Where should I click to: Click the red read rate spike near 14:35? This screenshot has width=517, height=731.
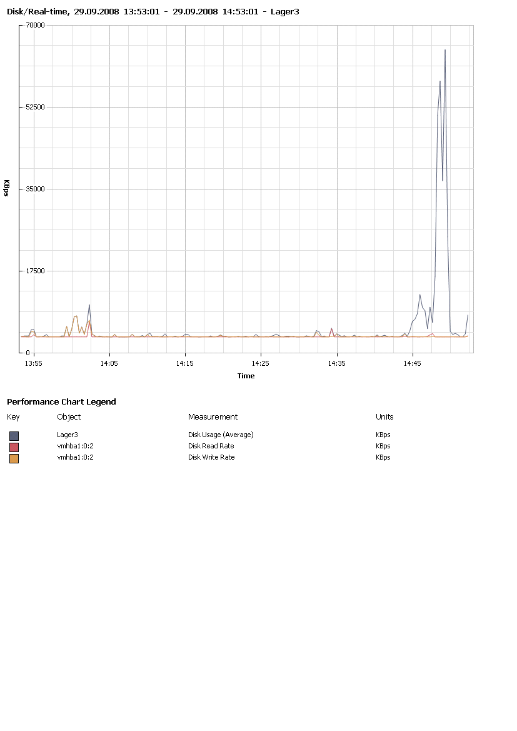[331, 329]
